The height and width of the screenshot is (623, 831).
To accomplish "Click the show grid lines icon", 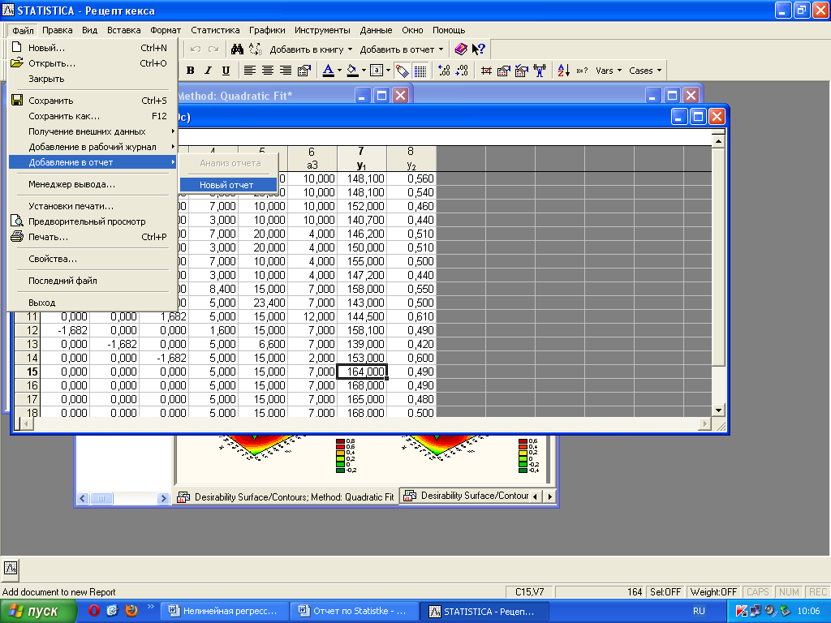I will click(420, 71).
